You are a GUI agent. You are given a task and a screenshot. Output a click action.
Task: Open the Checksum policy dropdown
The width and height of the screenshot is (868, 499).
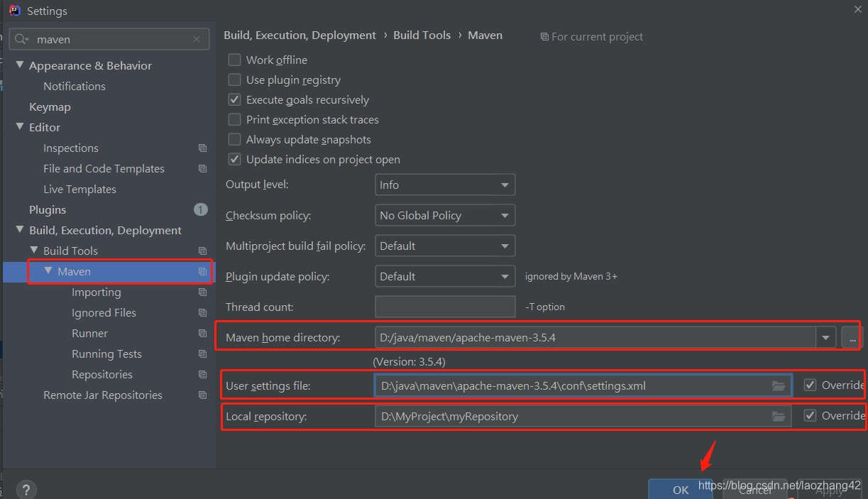[x=445, y=215]
